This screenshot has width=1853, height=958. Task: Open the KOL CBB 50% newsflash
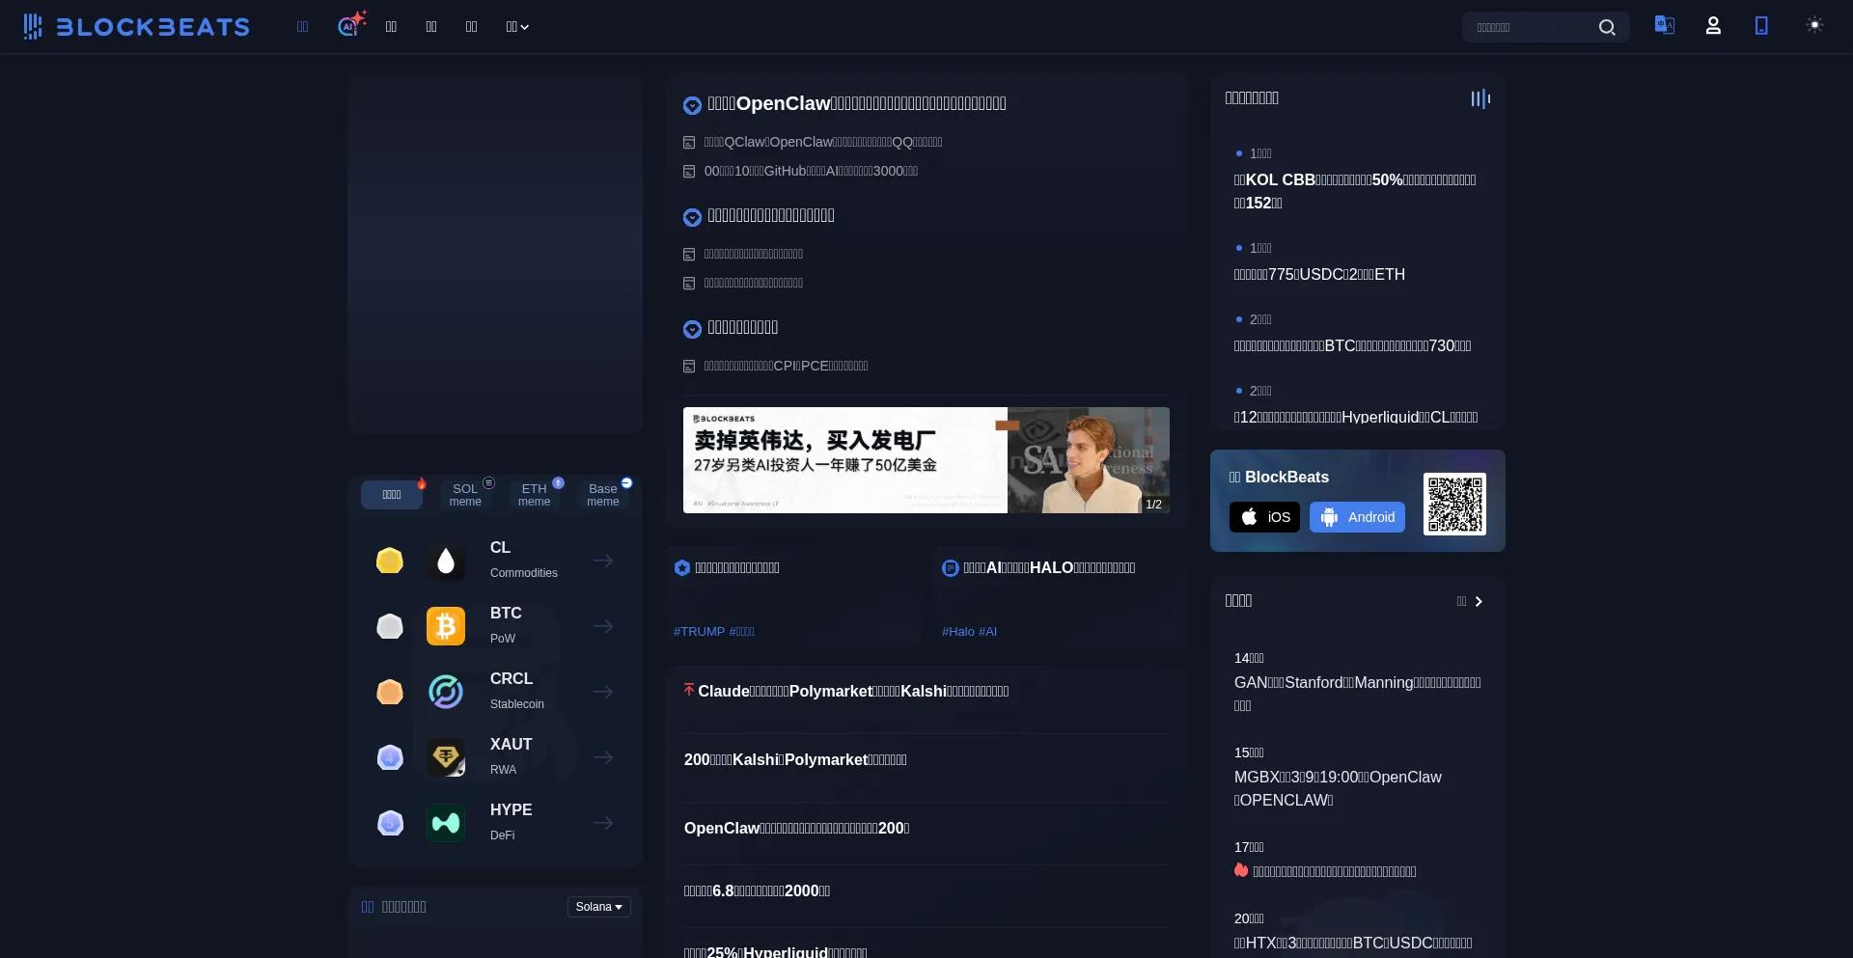coord(1355,191)
